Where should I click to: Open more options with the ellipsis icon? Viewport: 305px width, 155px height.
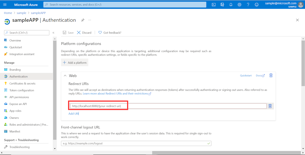point(89,20)
